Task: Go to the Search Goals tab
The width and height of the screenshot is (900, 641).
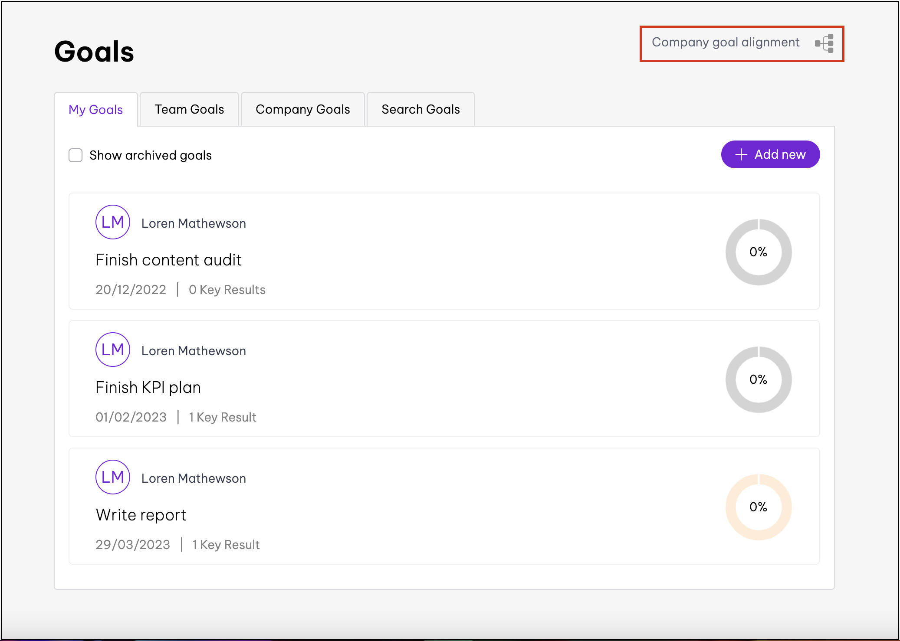Action: 420,109
